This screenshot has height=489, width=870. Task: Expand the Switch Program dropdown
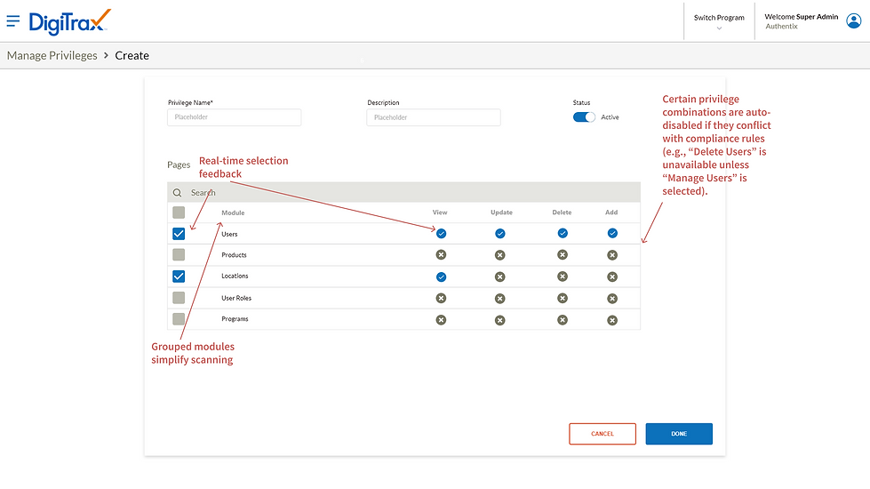click(x=719, y=22)
